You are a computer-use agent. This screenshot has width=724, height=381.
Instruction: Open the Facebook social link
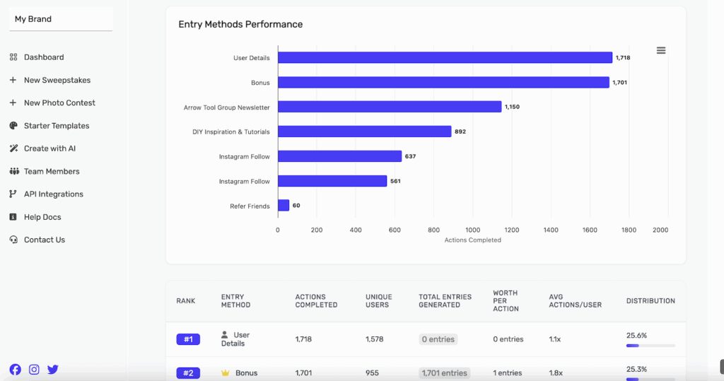click(x=15, y=369)
